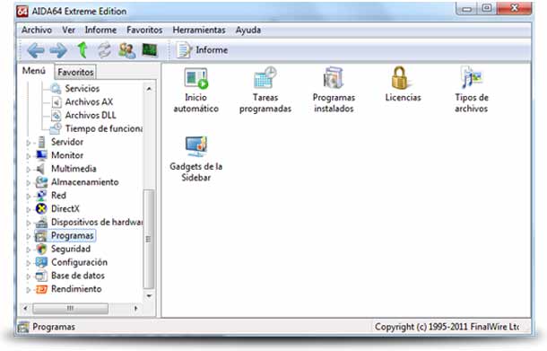This screenshot has height=351, width=547.
Task: Open the Herramientas menu
Action: coord(199,30)
